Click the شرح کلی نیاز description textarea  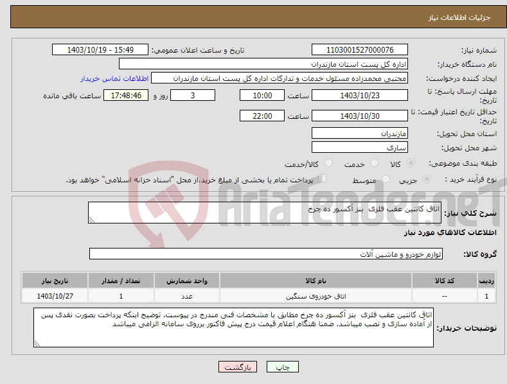coord(265,213)
